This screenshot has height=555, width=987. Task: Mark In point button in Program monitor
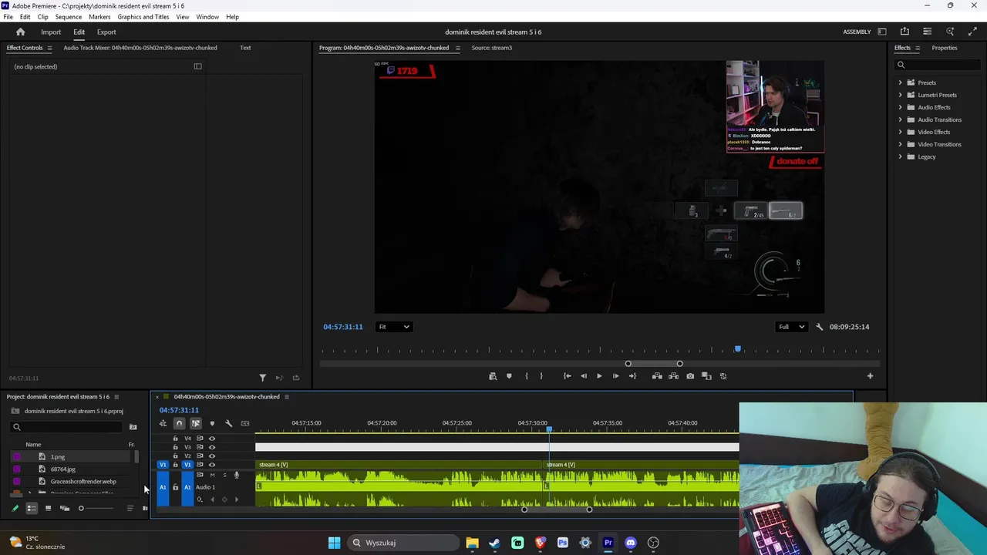527,376
